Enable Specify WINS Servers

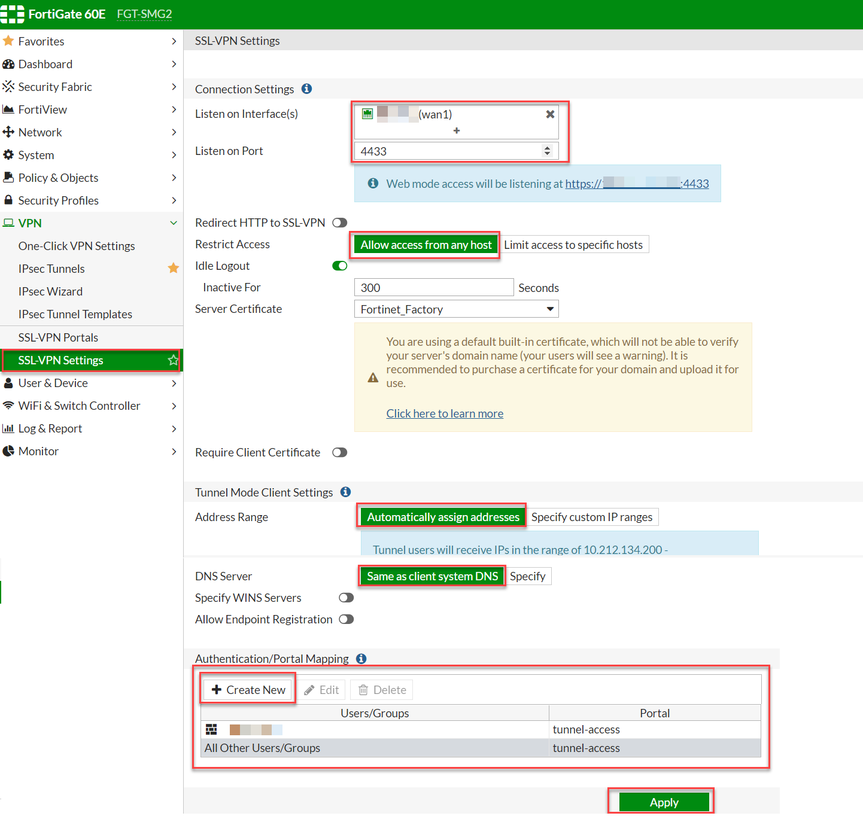[347, 598]
